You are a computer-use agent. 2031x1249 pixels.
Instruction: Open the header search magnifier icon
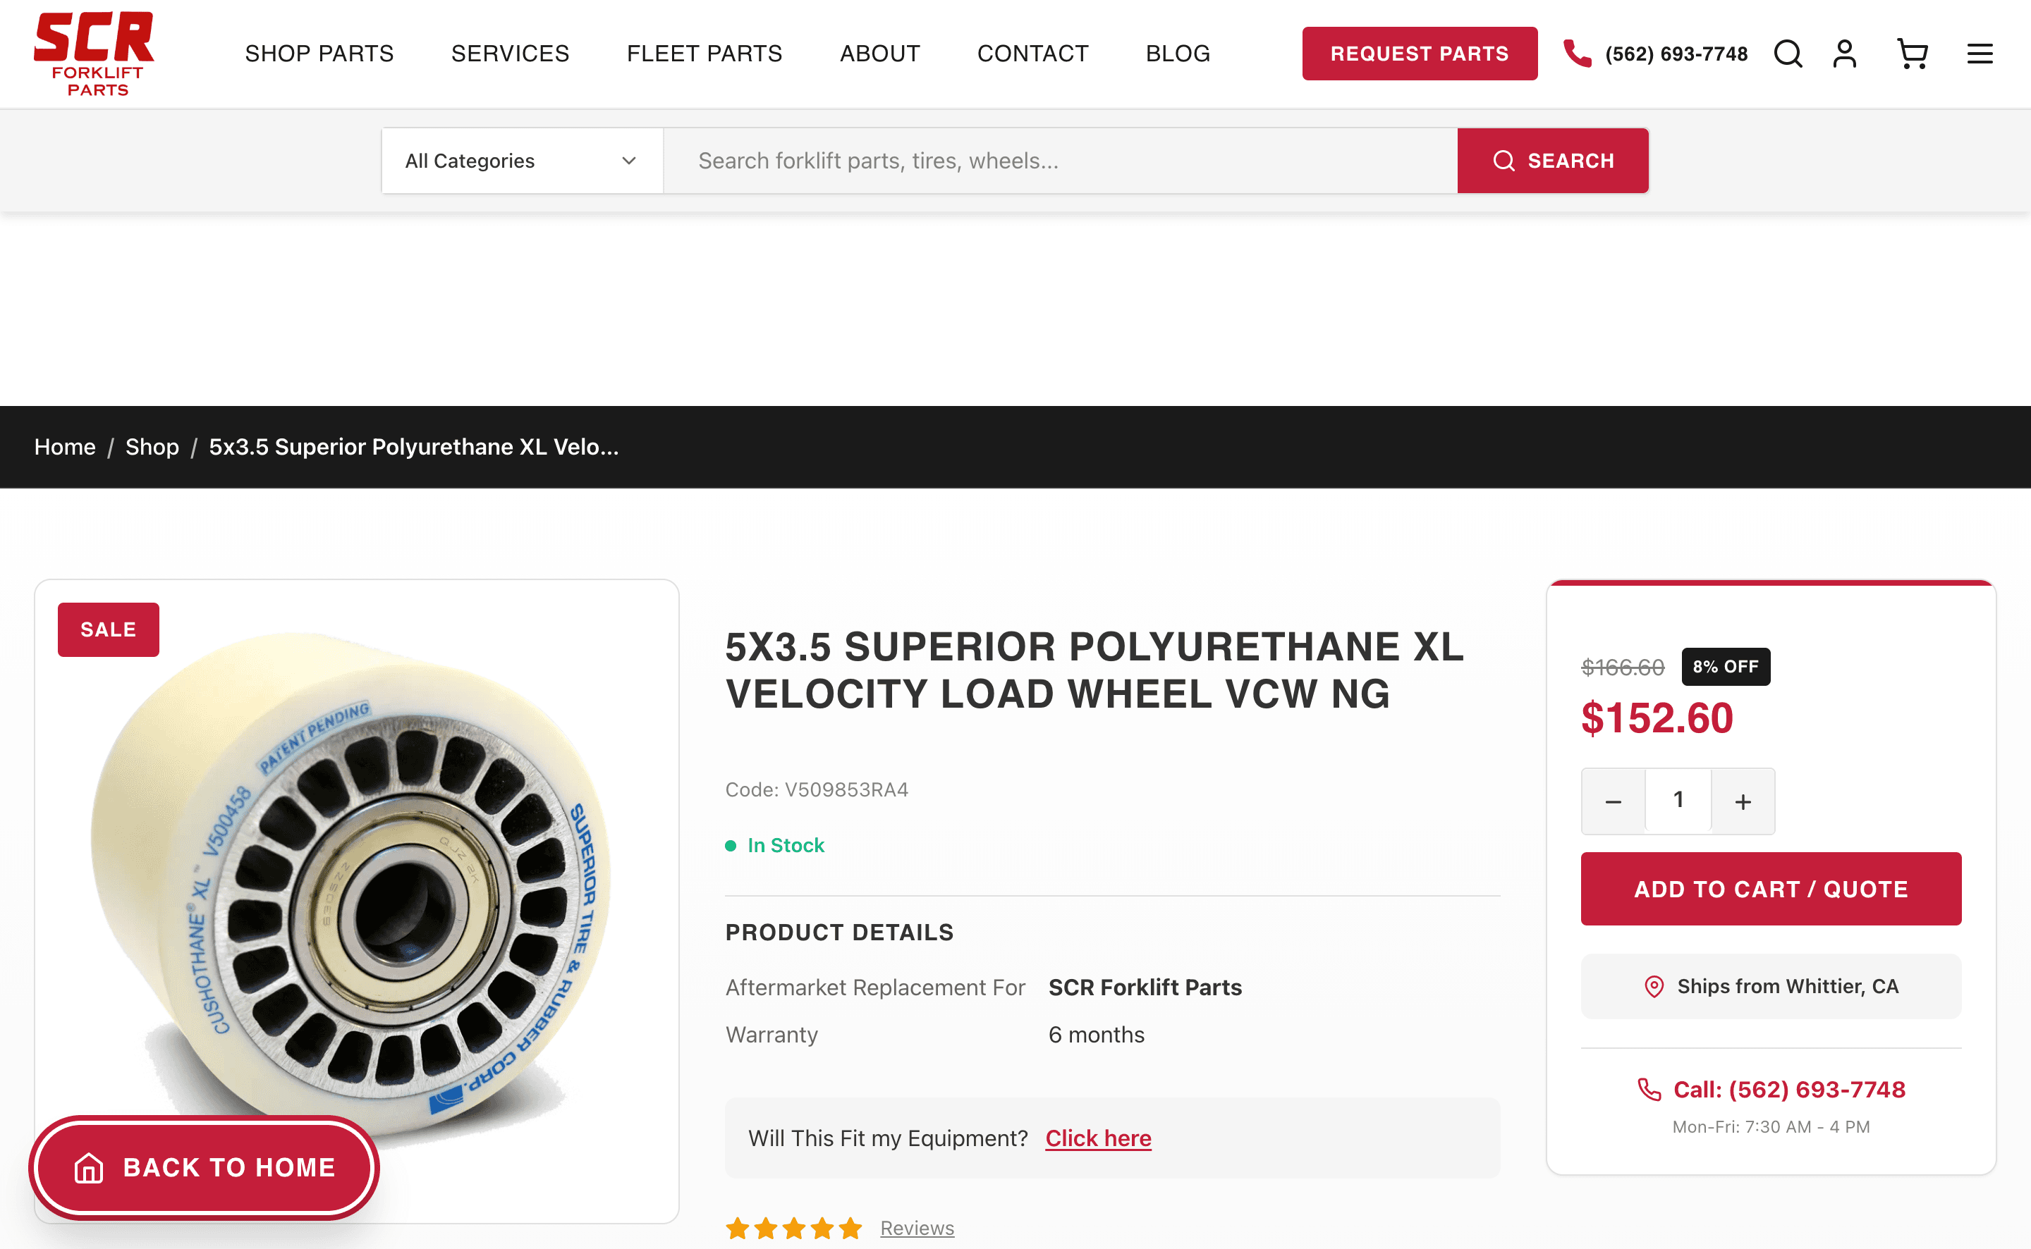point(1787,54)
